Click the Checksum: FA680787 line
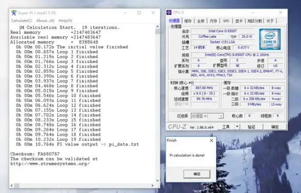 tap(35, 154)
